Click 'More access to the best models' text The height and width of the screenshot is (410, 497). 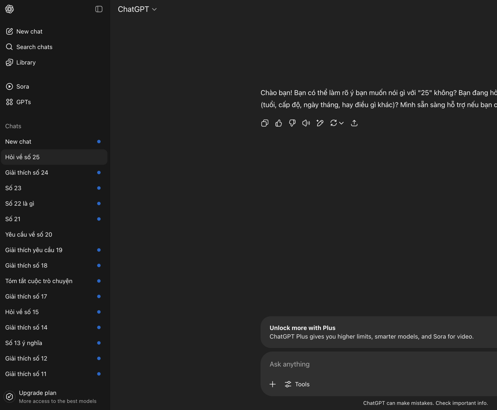click(x=58, y=401)
